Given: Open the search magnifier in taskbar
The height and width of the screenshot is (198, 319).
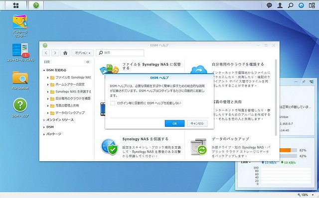Looking at the screenshot, I should [x=291, y=5].
